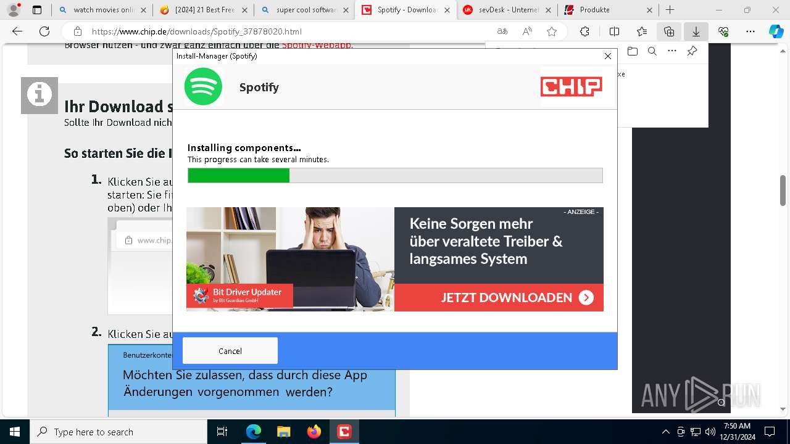Click the taskbar search box
Screen dimensions: 790x444
(118, 432)
